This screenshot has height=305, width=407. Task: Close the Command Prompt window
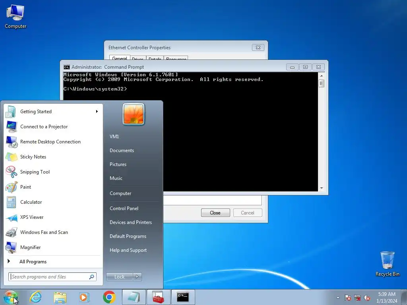(318, 67)
